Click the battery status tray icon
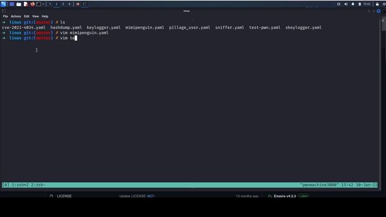Image resolution: width=386 pixels, height=217 pixels. pos(359,4)
